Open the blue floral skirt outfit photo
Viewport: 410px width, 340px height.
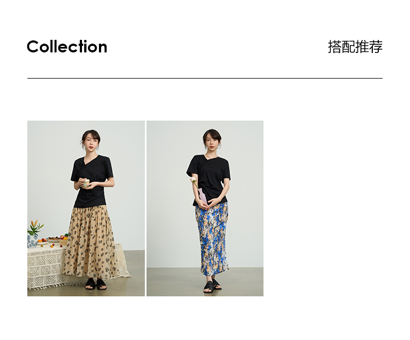click(205, 208)
